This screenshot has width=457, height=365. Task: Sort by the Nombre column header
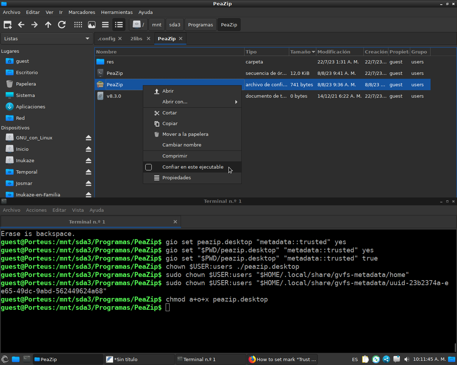(170, 52)
